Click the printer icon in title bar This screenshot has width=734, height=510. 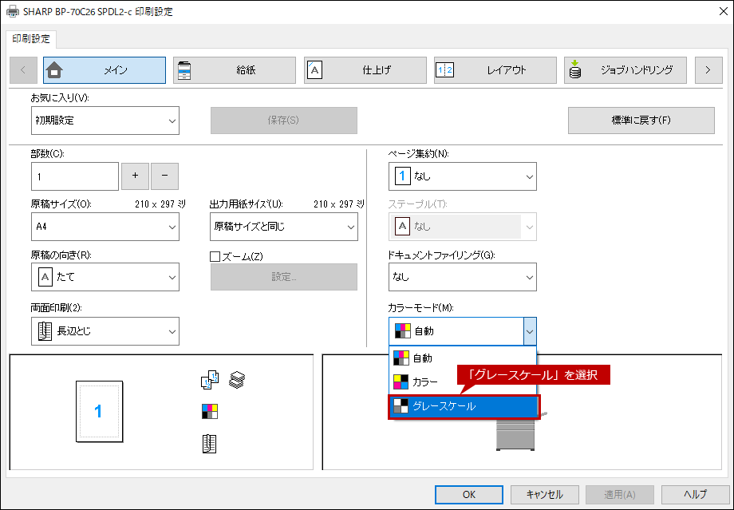point(12,11)
